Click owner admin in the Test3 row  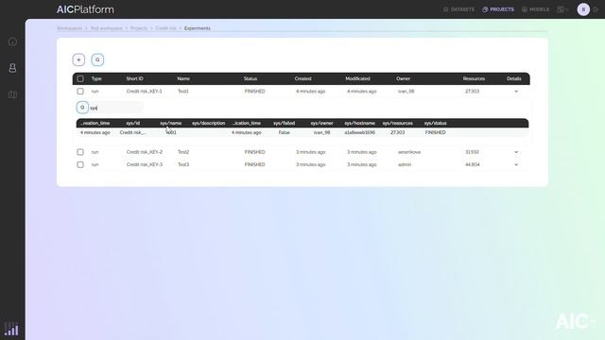pyautogui.click(x=405, y=164)
